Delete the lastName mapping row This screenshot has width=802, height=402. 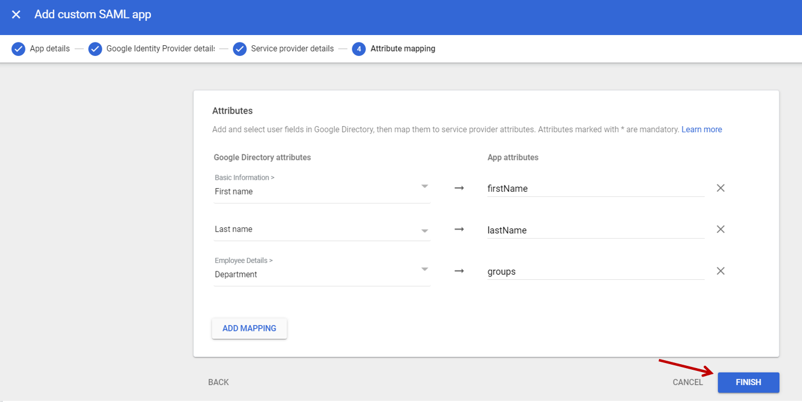721,230
